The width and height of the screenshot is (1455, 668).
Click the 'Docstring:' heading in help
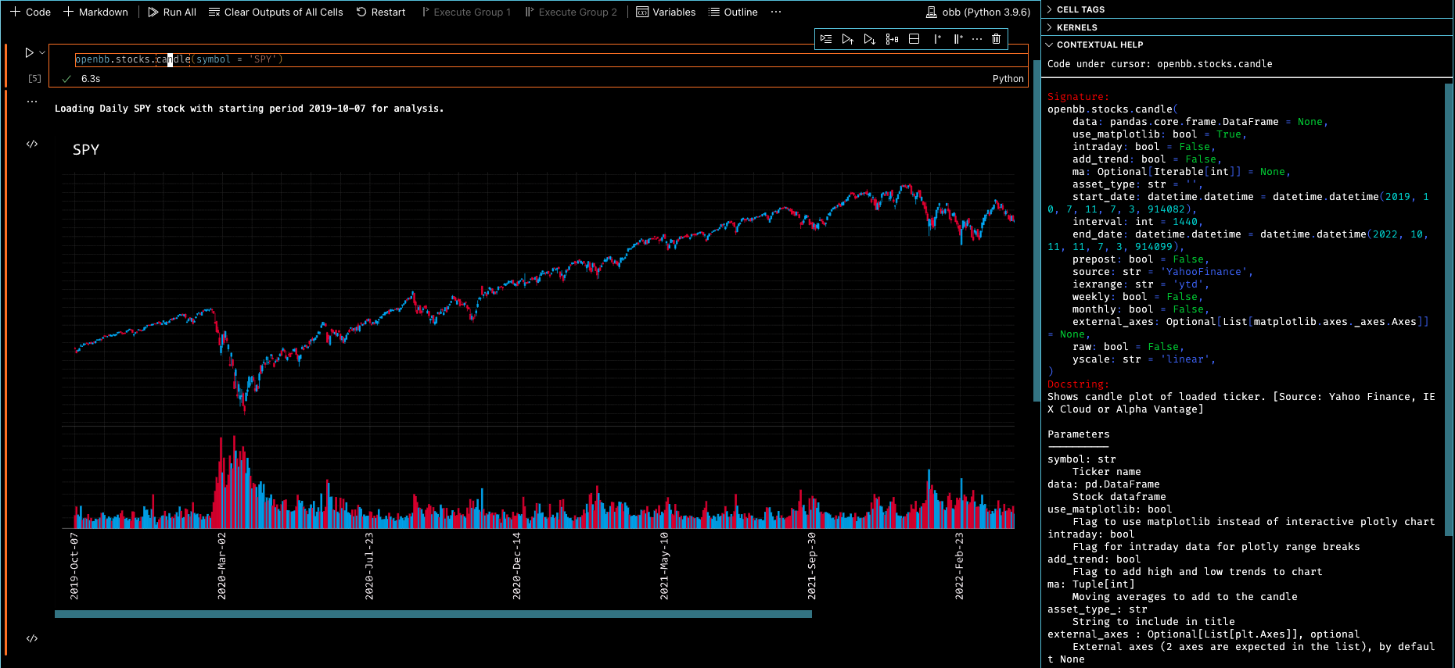[x=1078, y=384]
